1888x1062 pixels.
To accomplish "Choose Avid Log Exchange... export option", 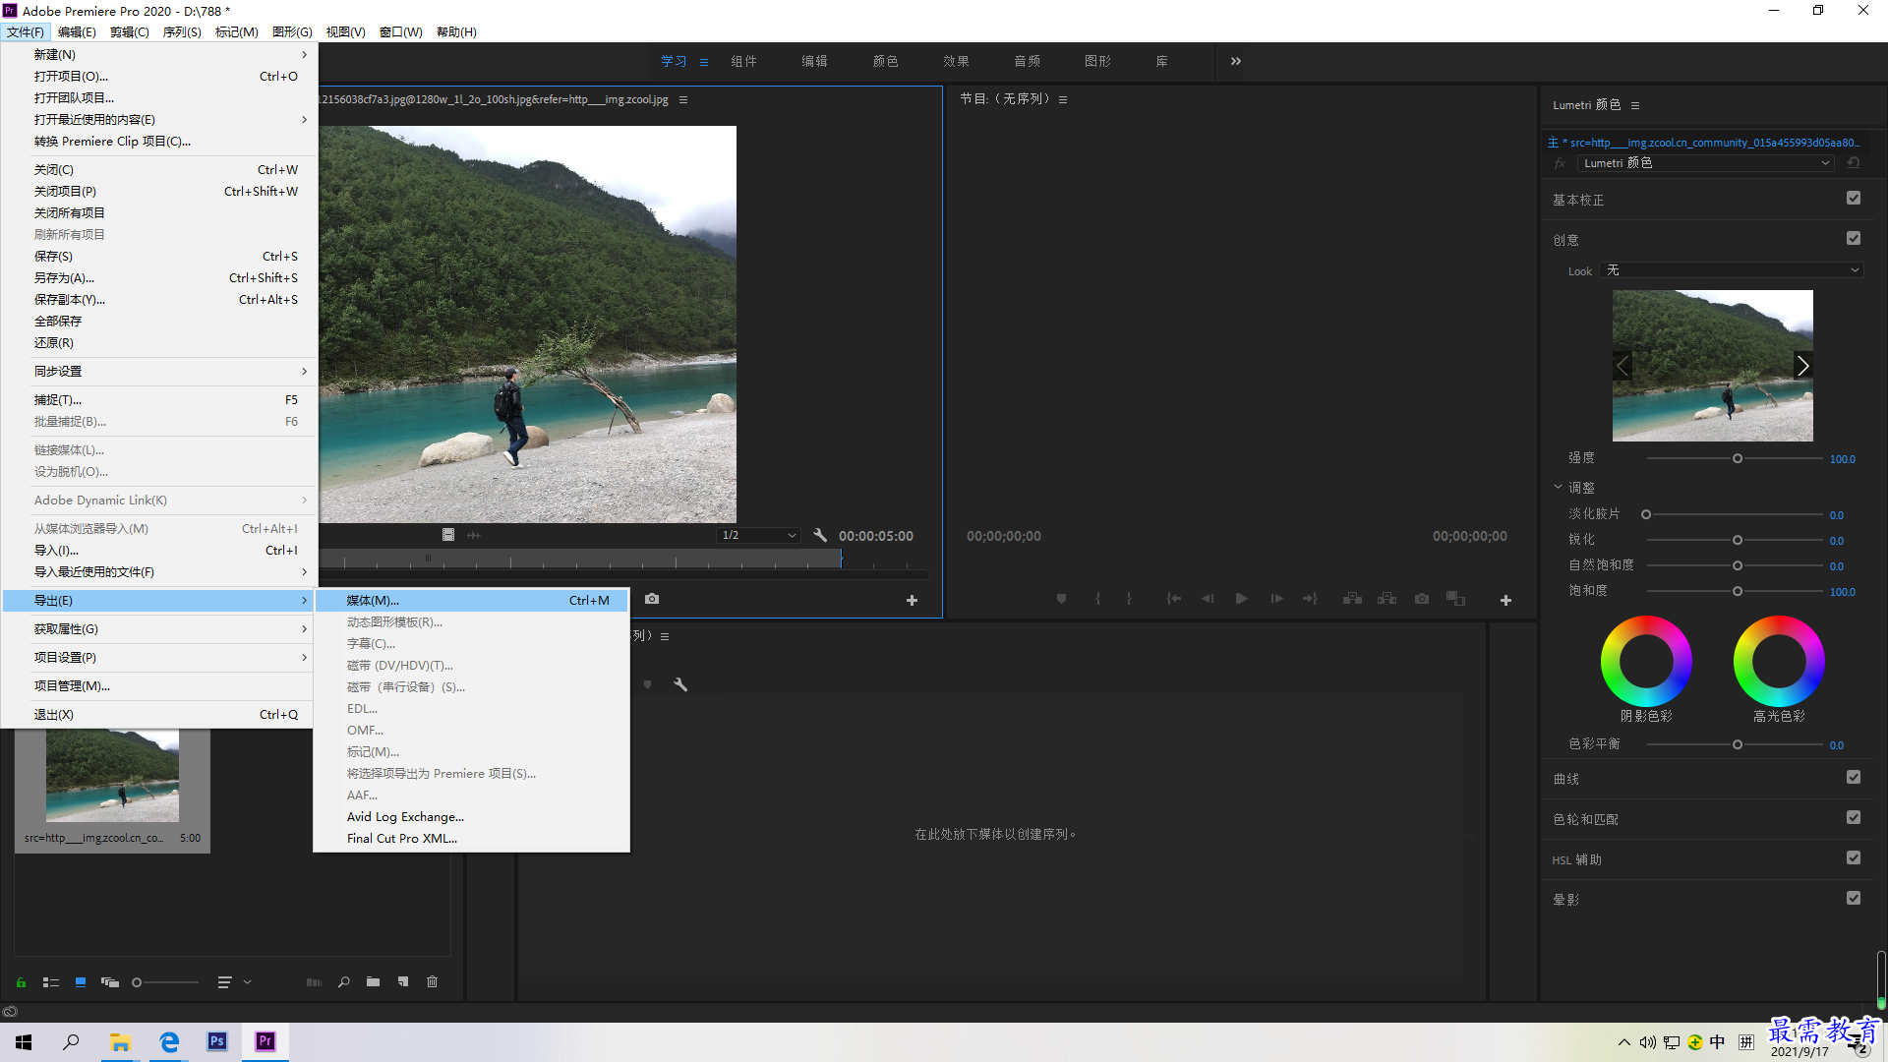I will (472, 817).
